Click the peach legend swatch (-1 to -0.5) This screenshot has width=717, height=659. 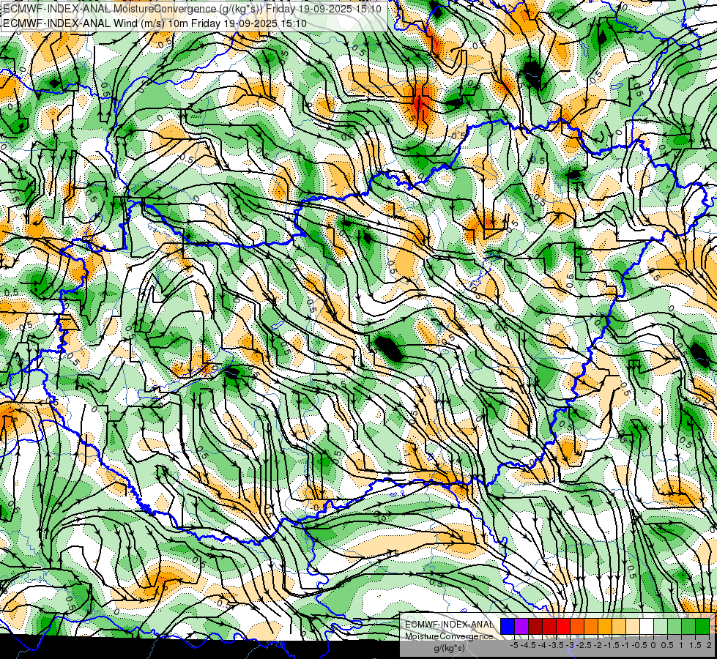(x=633, y=627)
